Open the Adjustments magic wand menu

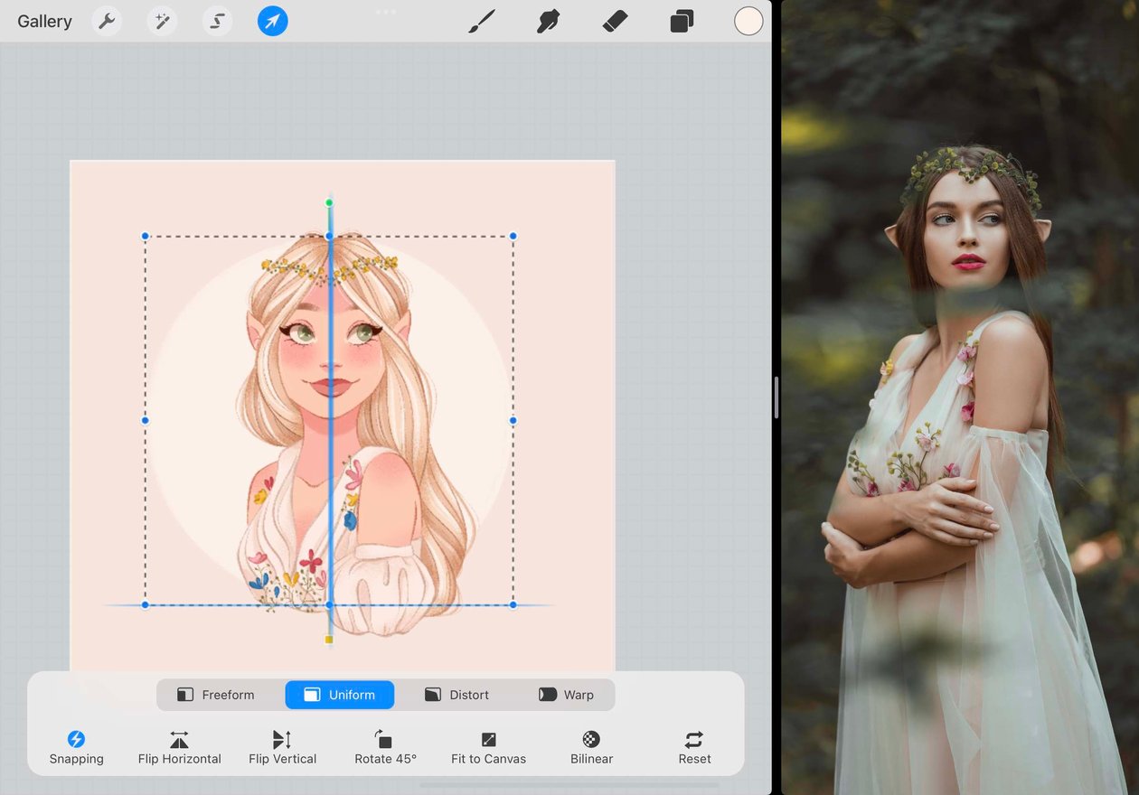(162, 21)
